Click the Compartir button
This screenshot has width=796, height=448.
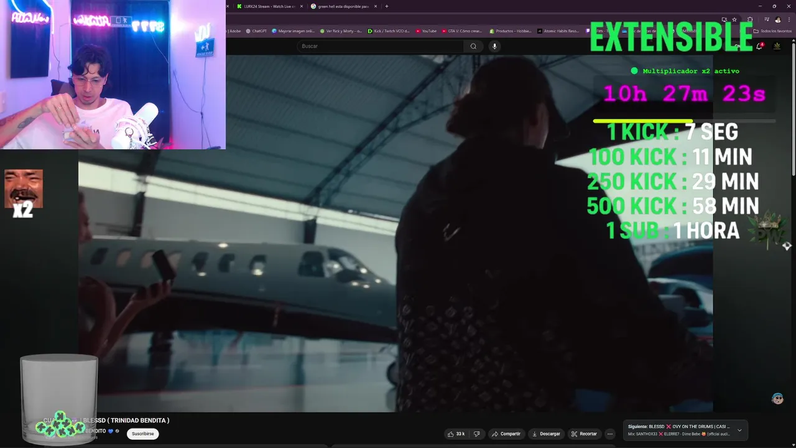pyautogui.click(x=506, y=434)
